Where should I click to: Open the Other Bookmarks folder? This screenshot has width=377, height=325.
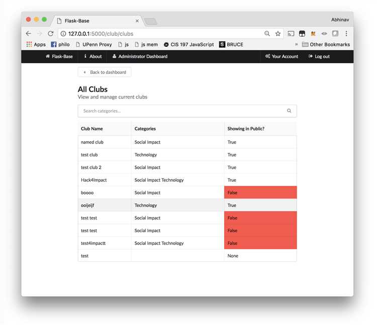(326, 44)
